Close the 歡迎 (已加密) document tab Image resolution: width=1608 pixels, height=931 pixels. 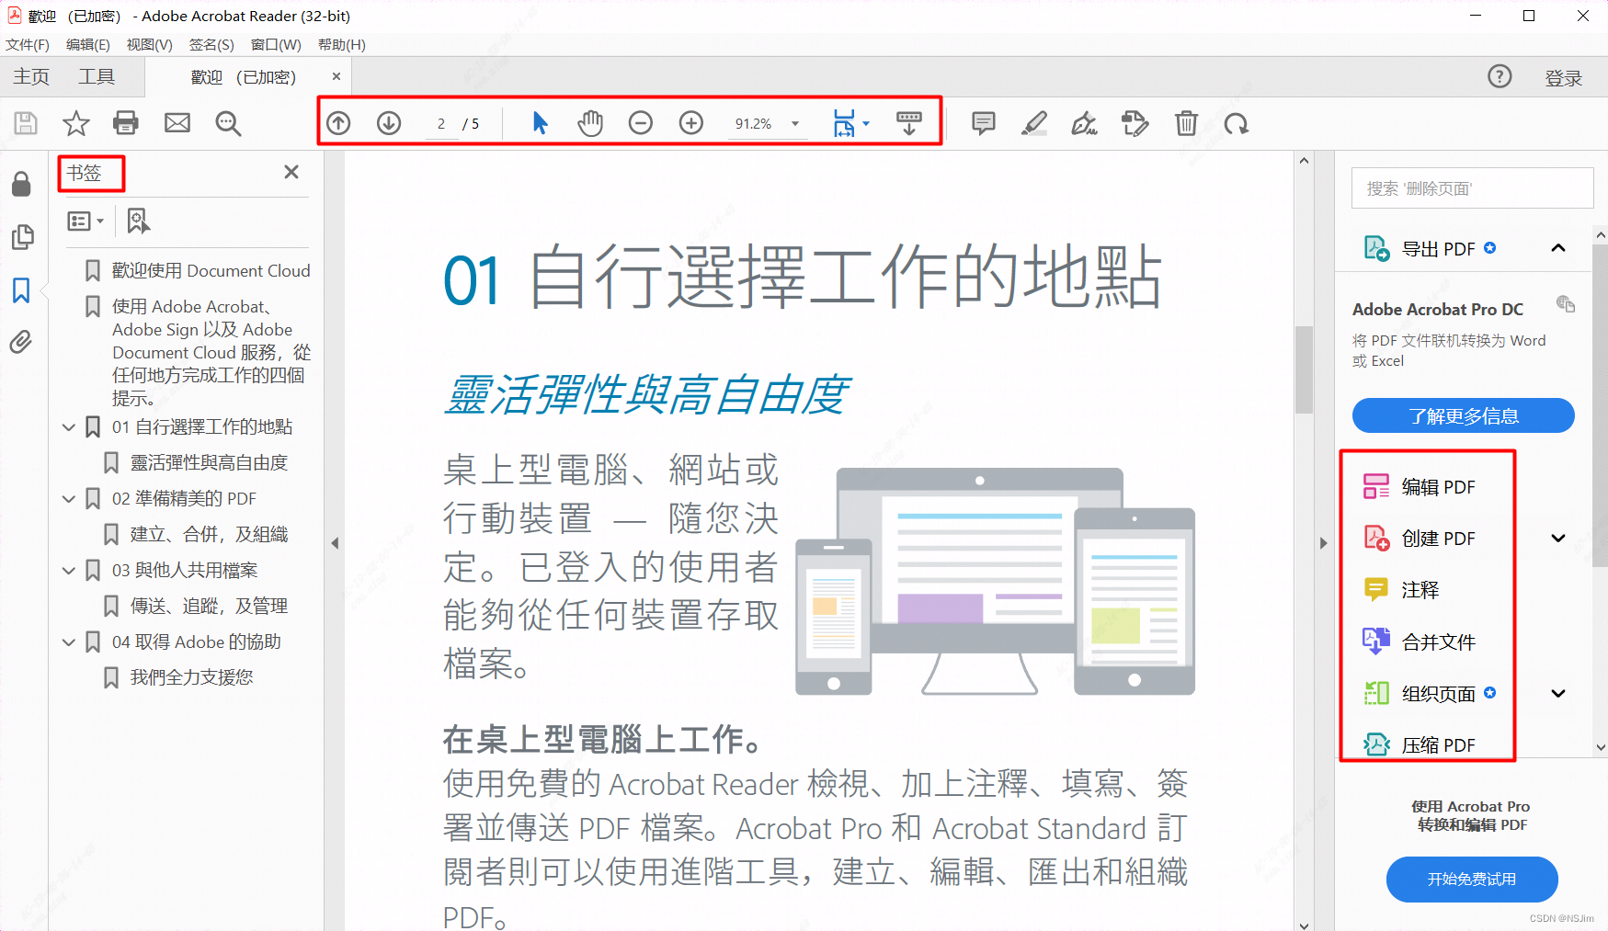pyautogui.click(x=336, y=77)
